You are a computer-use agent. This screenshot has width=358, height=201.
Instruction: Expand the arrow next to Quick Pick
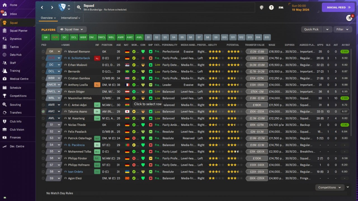[x=327, y=29]
